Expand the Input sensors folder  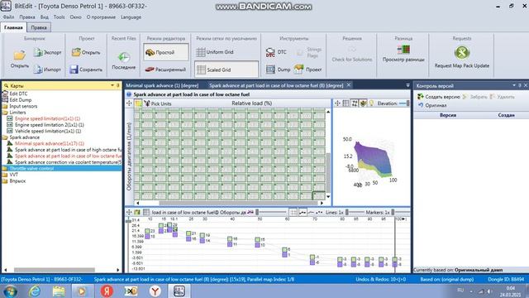pyautogui.click(x=5, y=106)
